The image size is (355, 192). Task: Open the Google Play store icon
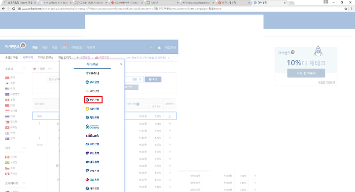(151, 47)
